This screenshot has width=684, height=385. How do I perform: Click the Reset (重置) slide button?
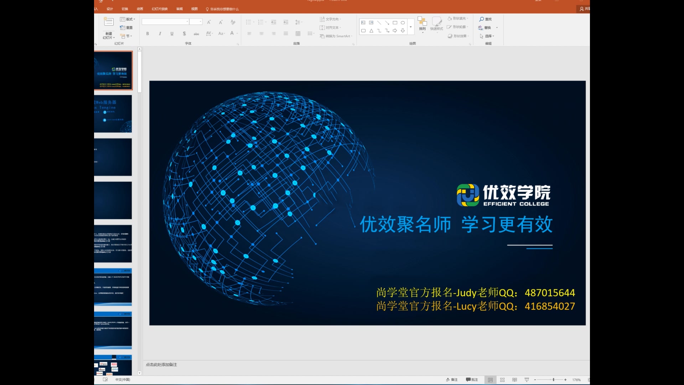(x=126, y=27)
